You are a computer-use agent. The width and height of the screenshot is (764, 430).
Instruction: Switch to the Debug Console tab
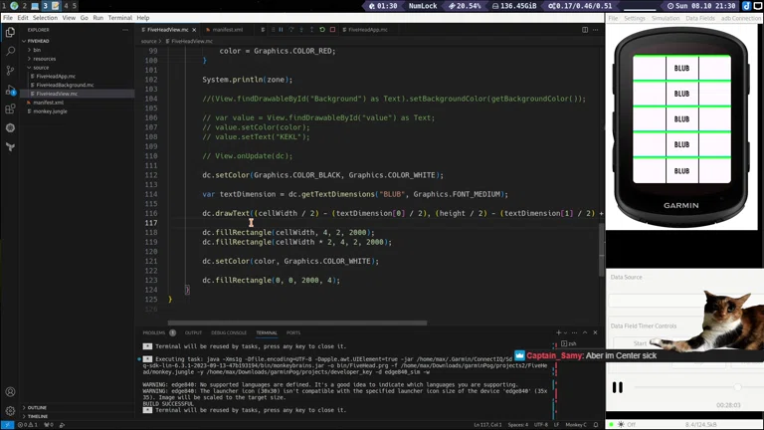coord(229,332)
